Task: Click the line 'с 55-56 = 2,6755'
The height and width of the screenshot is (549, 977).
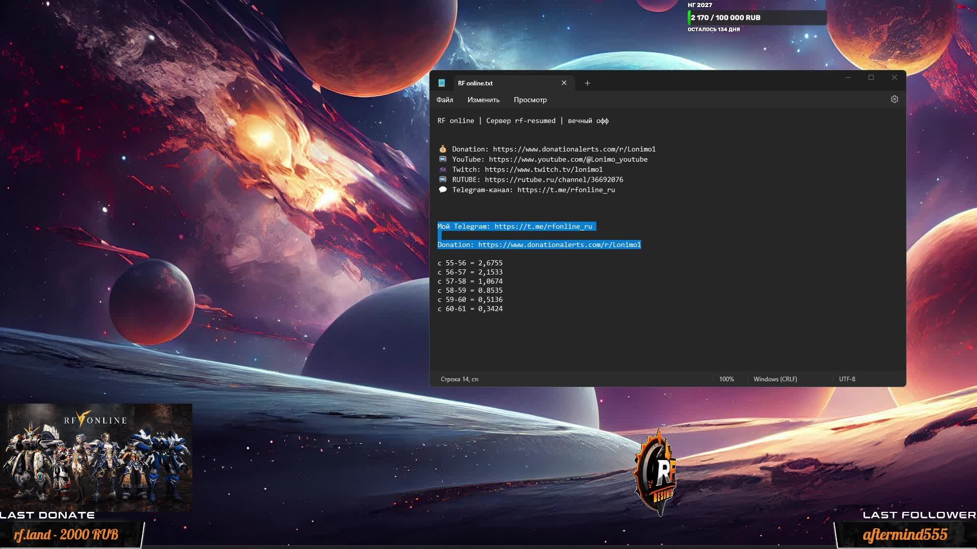Action: (470, 263)
